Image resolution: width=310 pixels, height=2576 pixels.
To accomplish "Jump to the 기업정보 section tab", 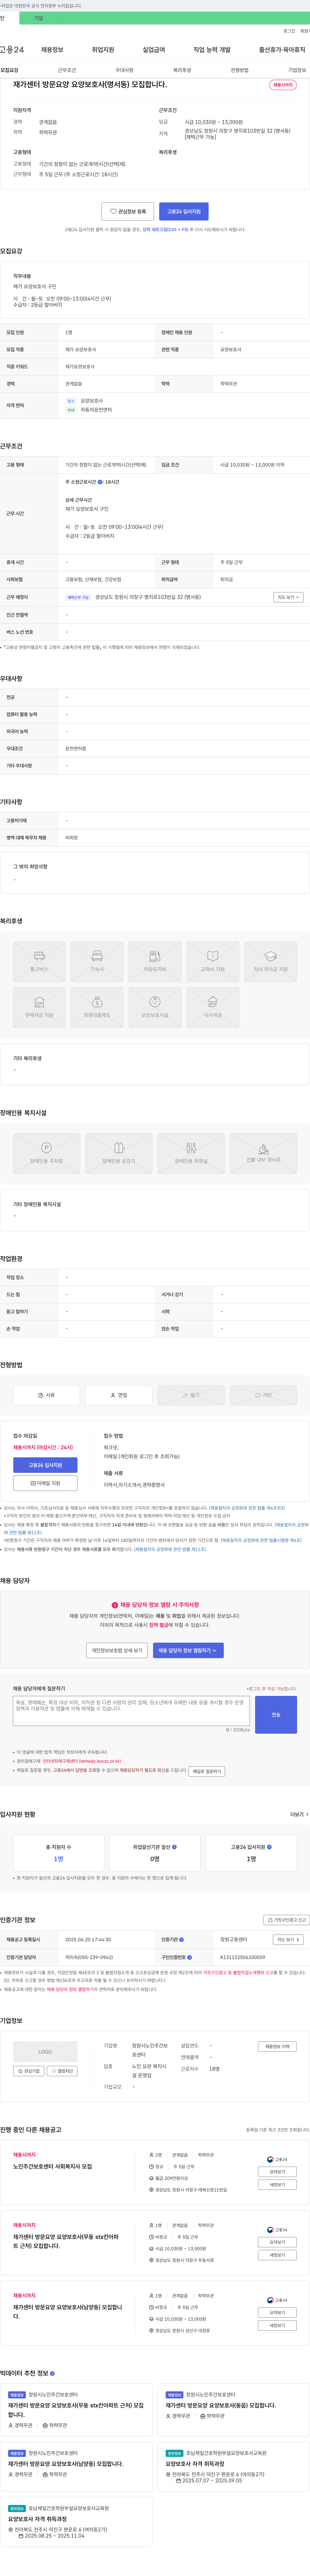I will pos(297,70).
